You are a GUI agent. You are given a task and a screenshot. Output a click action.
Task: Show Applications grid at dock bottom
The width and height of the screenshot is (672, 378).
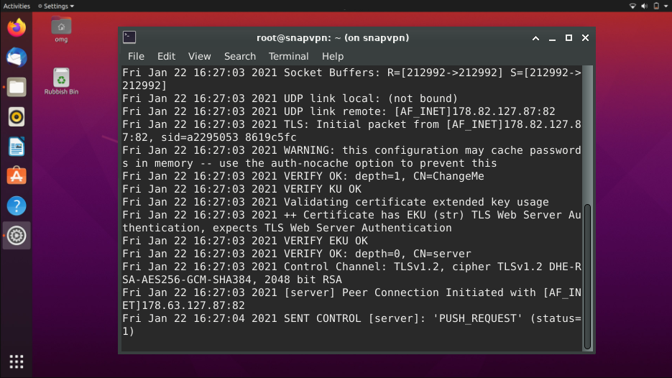17,361
